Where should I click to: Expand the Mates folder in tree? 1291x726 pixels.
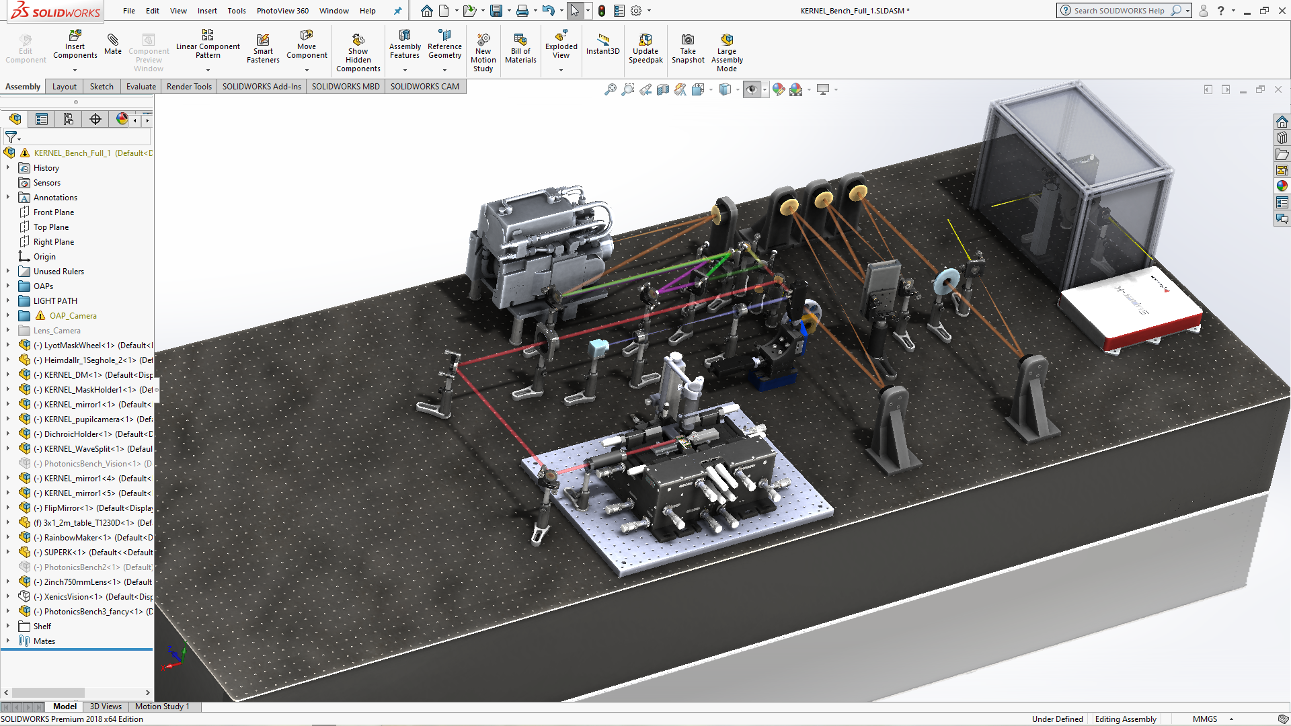8,641
